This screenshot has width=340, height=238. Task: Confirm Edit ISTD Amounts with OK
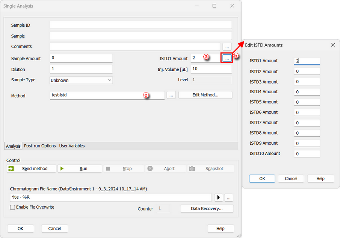pyautogui.click(x=262, y=178)
